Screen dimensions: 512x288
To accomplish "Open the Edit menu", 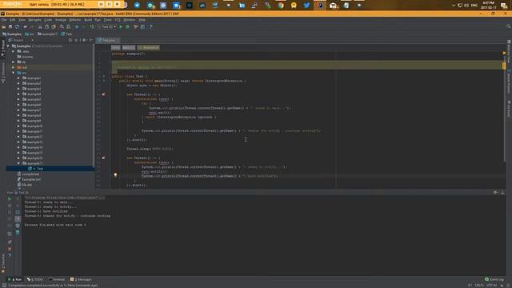I will pyautogui.click(x=13, y=20).
